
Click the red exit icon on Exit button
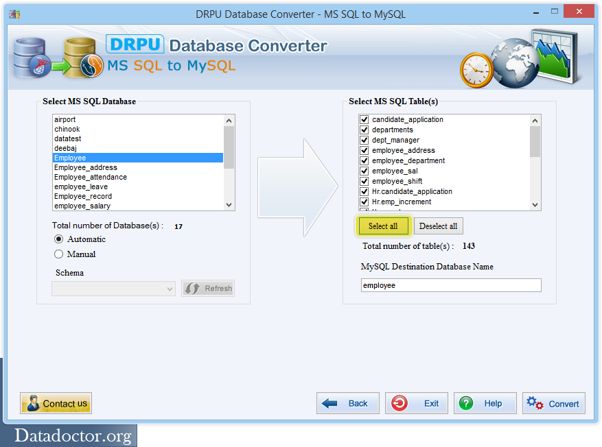coord(400,403)
